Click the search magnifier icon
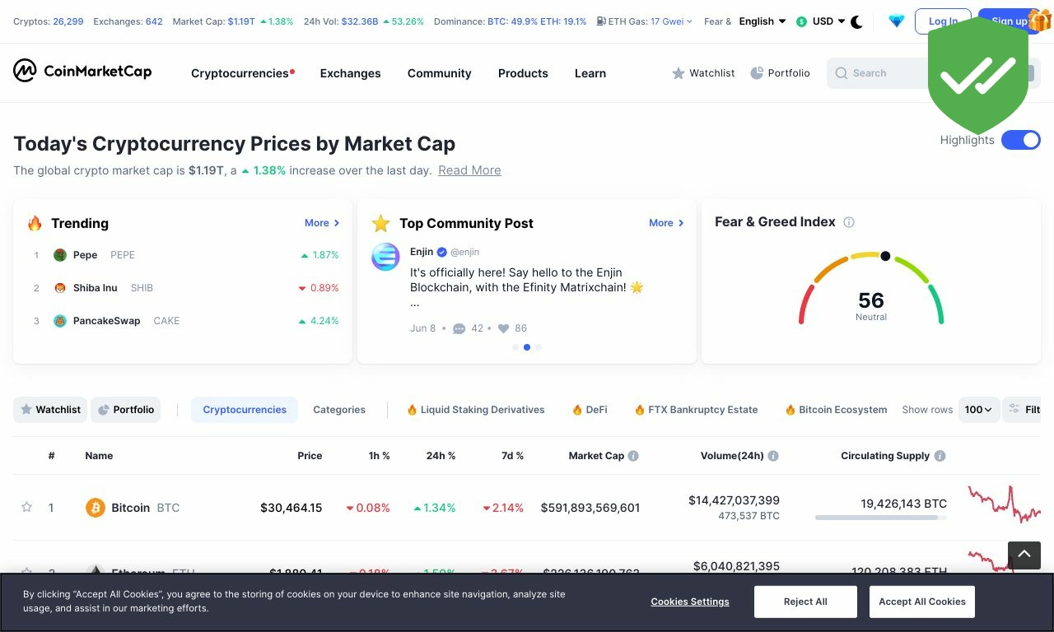 pyautogui.click(x=842, y=73)
